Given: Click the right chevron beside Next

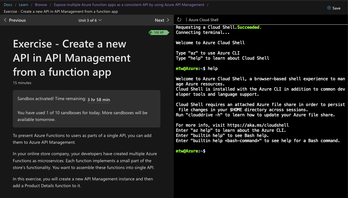Looking at the screenshot, I should coord(168,20).
